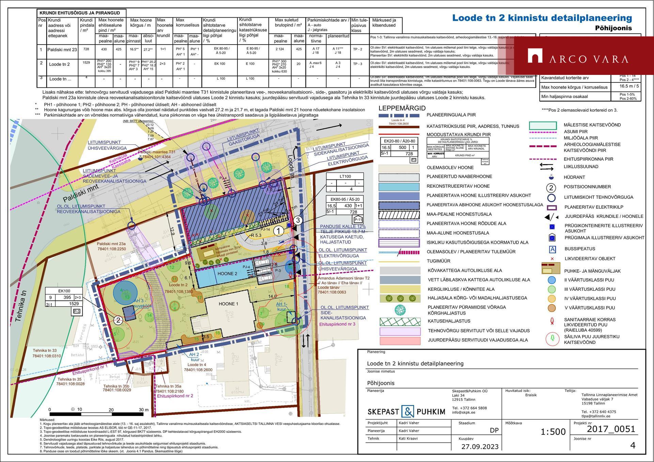Click the II väärtusklassi puu blue circle

point(552,280)
